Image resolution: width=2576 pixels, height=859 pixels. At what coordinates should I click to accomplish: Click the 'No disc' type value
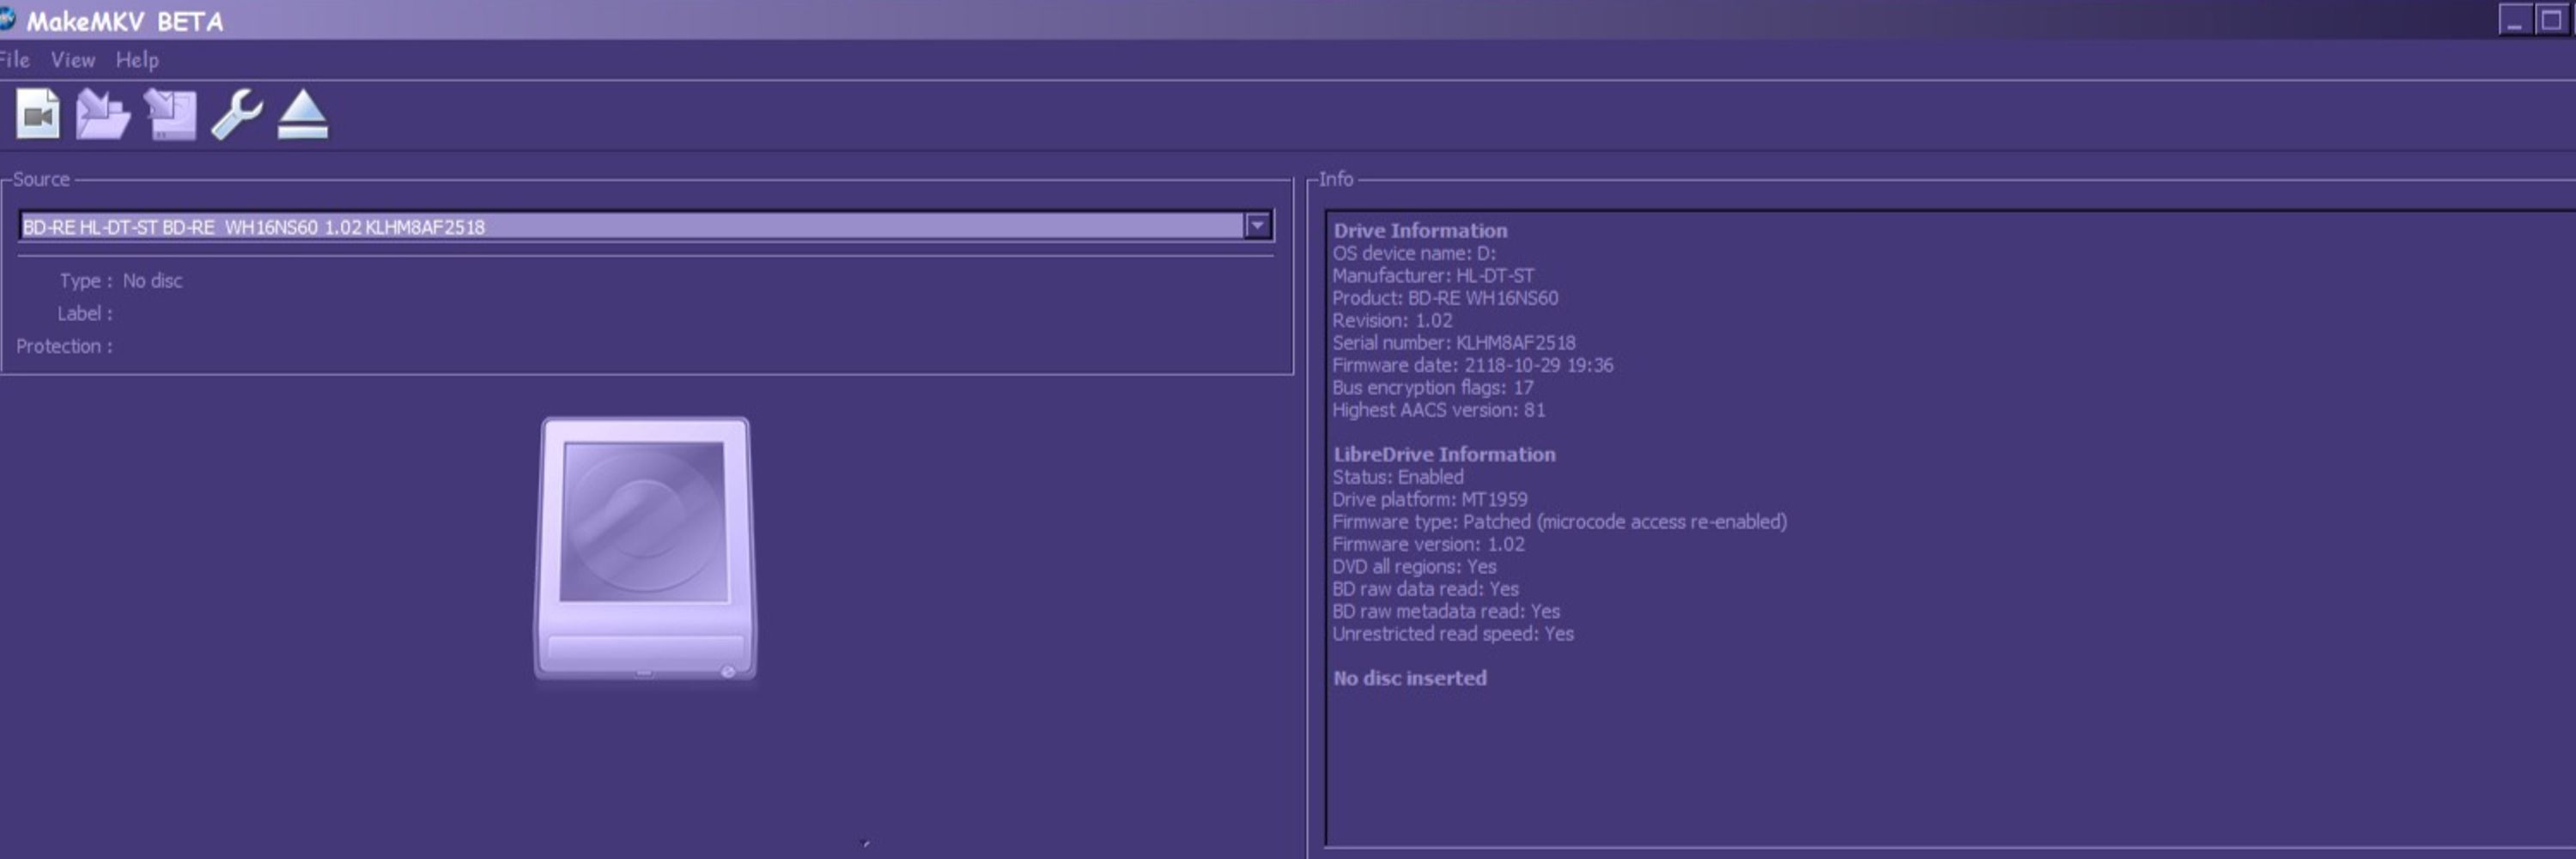[152, 281]
